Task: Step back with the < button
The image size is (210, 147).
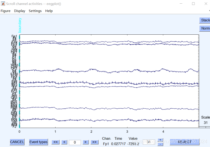Action: point(64,142)
